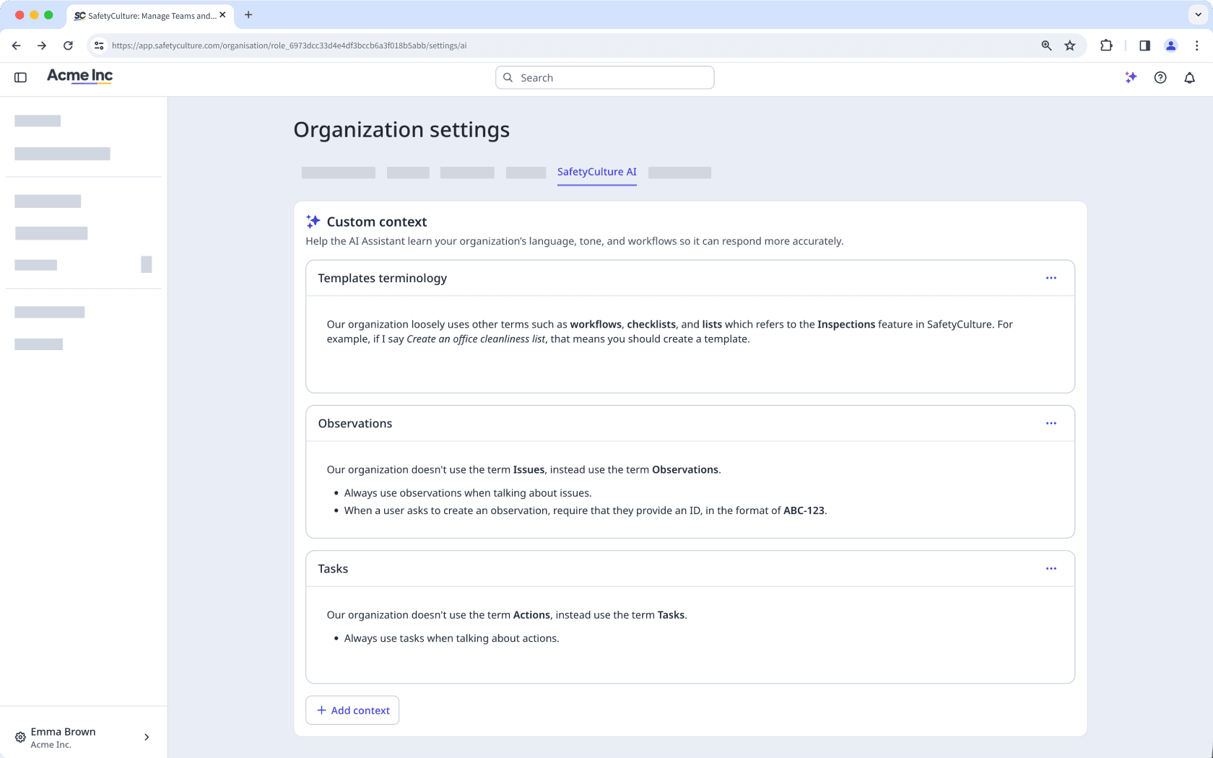1213x758 pixels.
Task: Expand Emma Brown profile chevron
Action: click(147, 737)
